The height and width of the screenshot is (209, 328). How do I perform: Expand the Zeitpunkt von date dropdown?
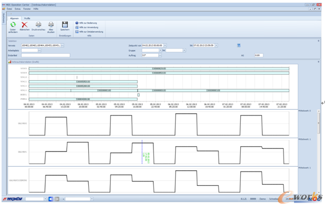(x=165, y=45)
